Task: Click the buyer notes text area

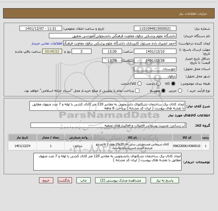Action: tap(107, 162)
